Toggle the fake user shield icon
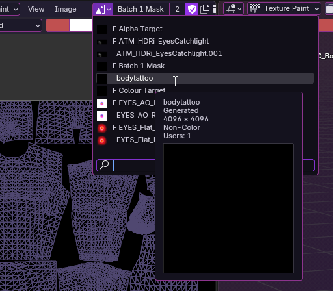The width and height of the screenshot is (333, 291). click(192, 9)
